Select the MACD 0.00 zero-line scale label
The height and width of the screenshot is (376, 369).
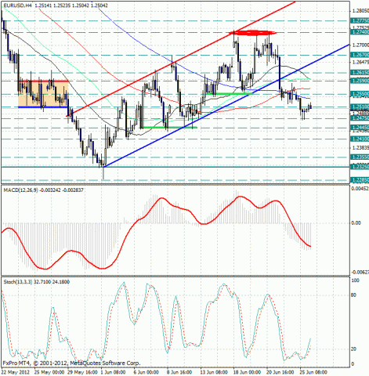pos(356,223)
